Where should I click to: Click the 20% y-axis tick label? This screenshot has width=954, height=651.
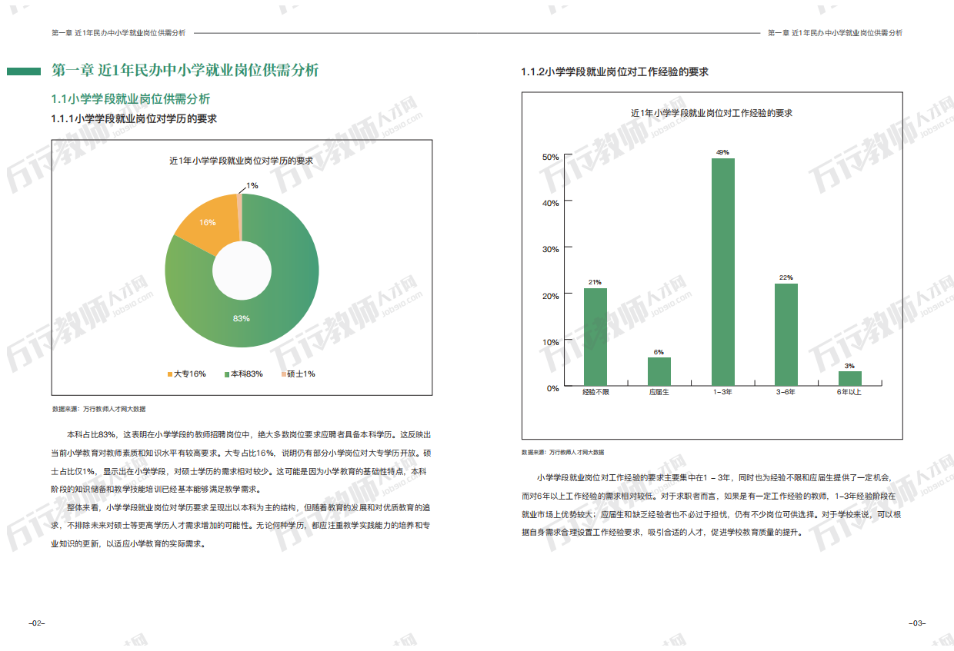tap(551, 296)
